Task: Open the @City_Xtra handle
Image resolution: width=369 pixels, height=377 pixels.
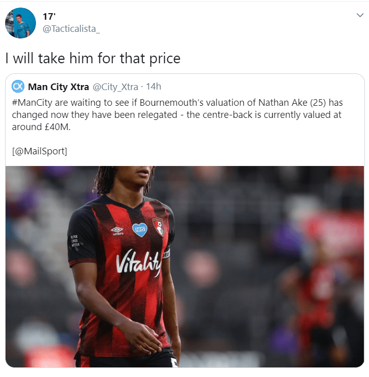Action: tap(116, 87)
